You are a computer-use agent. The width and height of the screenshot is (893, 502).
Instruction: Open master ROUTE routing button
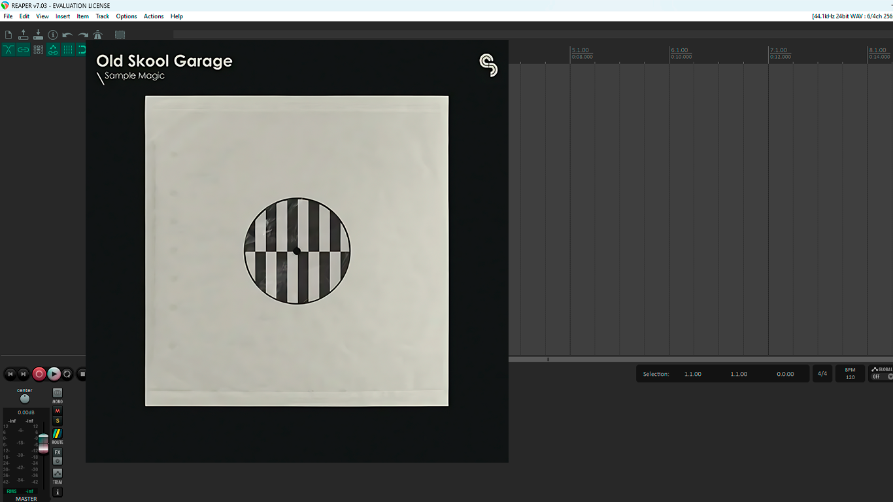(x=58, y=433)
